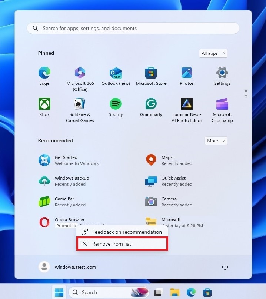Select Feedback on recommendation menu entry

pos(122,232)
